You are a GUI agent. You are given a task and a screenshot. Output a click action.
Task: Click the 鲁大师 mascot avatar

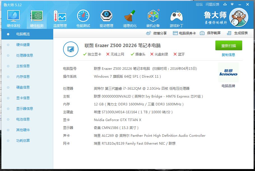coord(239,17)
